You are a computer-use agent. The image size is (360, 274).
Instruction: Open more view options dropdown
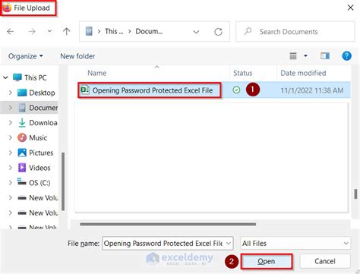[305, 56]
